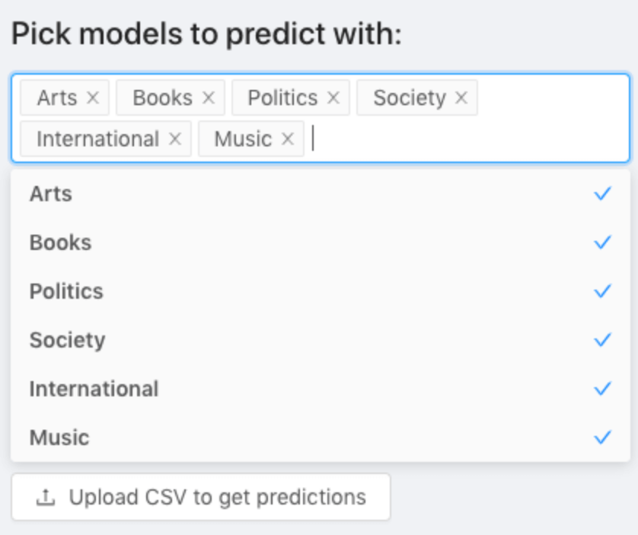Remove the International tag with its X icon
The width and height of the screenshot is (638, 535).
175,139
